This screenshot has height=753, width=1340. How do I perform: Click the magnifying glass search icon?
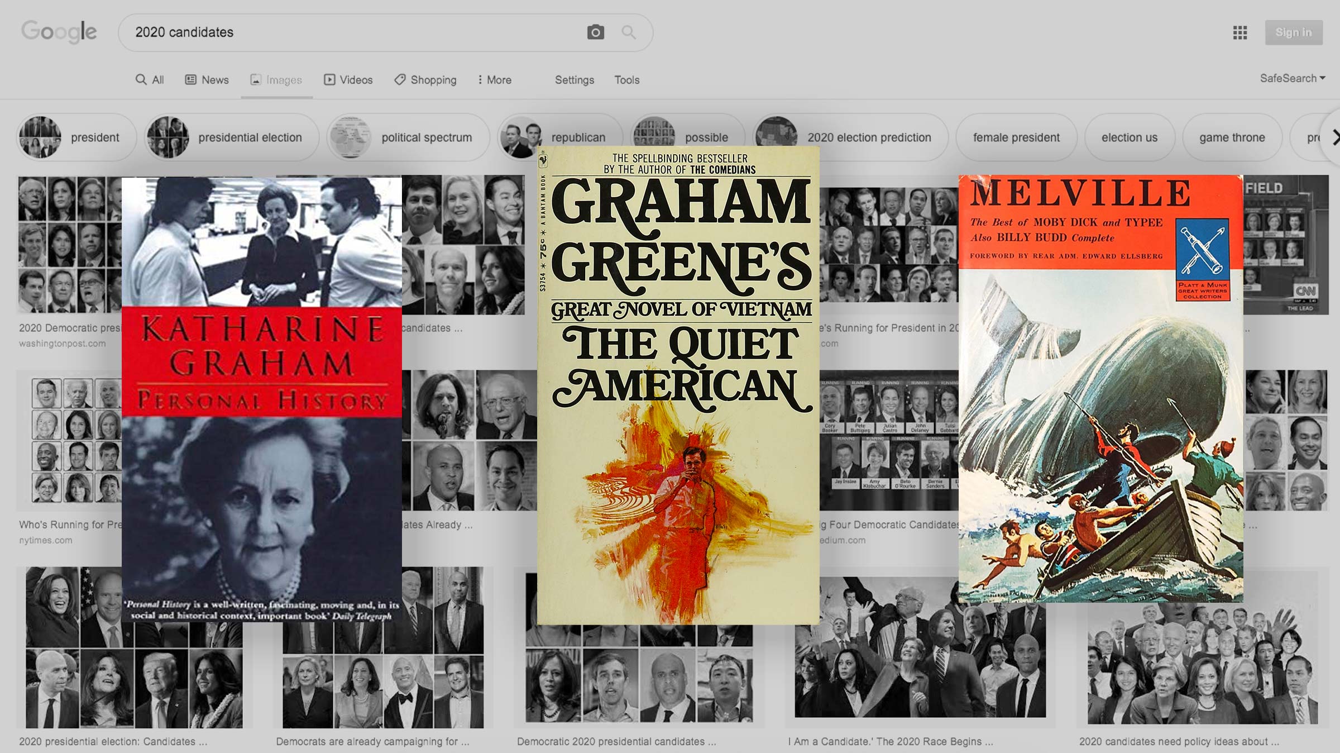coord(629,32)
